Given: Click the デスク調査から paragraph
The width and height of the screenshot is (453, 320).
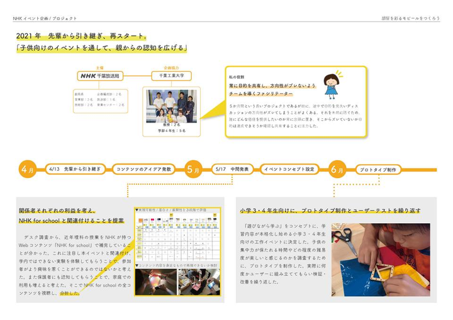Looking at the screenshot, I should tap(75, 265).
